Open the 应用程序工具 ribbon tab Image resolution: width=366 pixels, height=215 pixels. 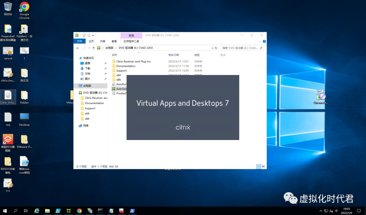131,41
